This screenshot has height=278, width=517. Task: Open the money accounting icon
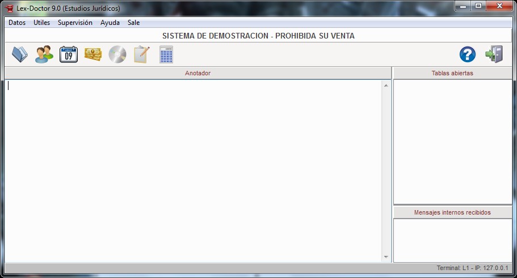pos(93,54)
